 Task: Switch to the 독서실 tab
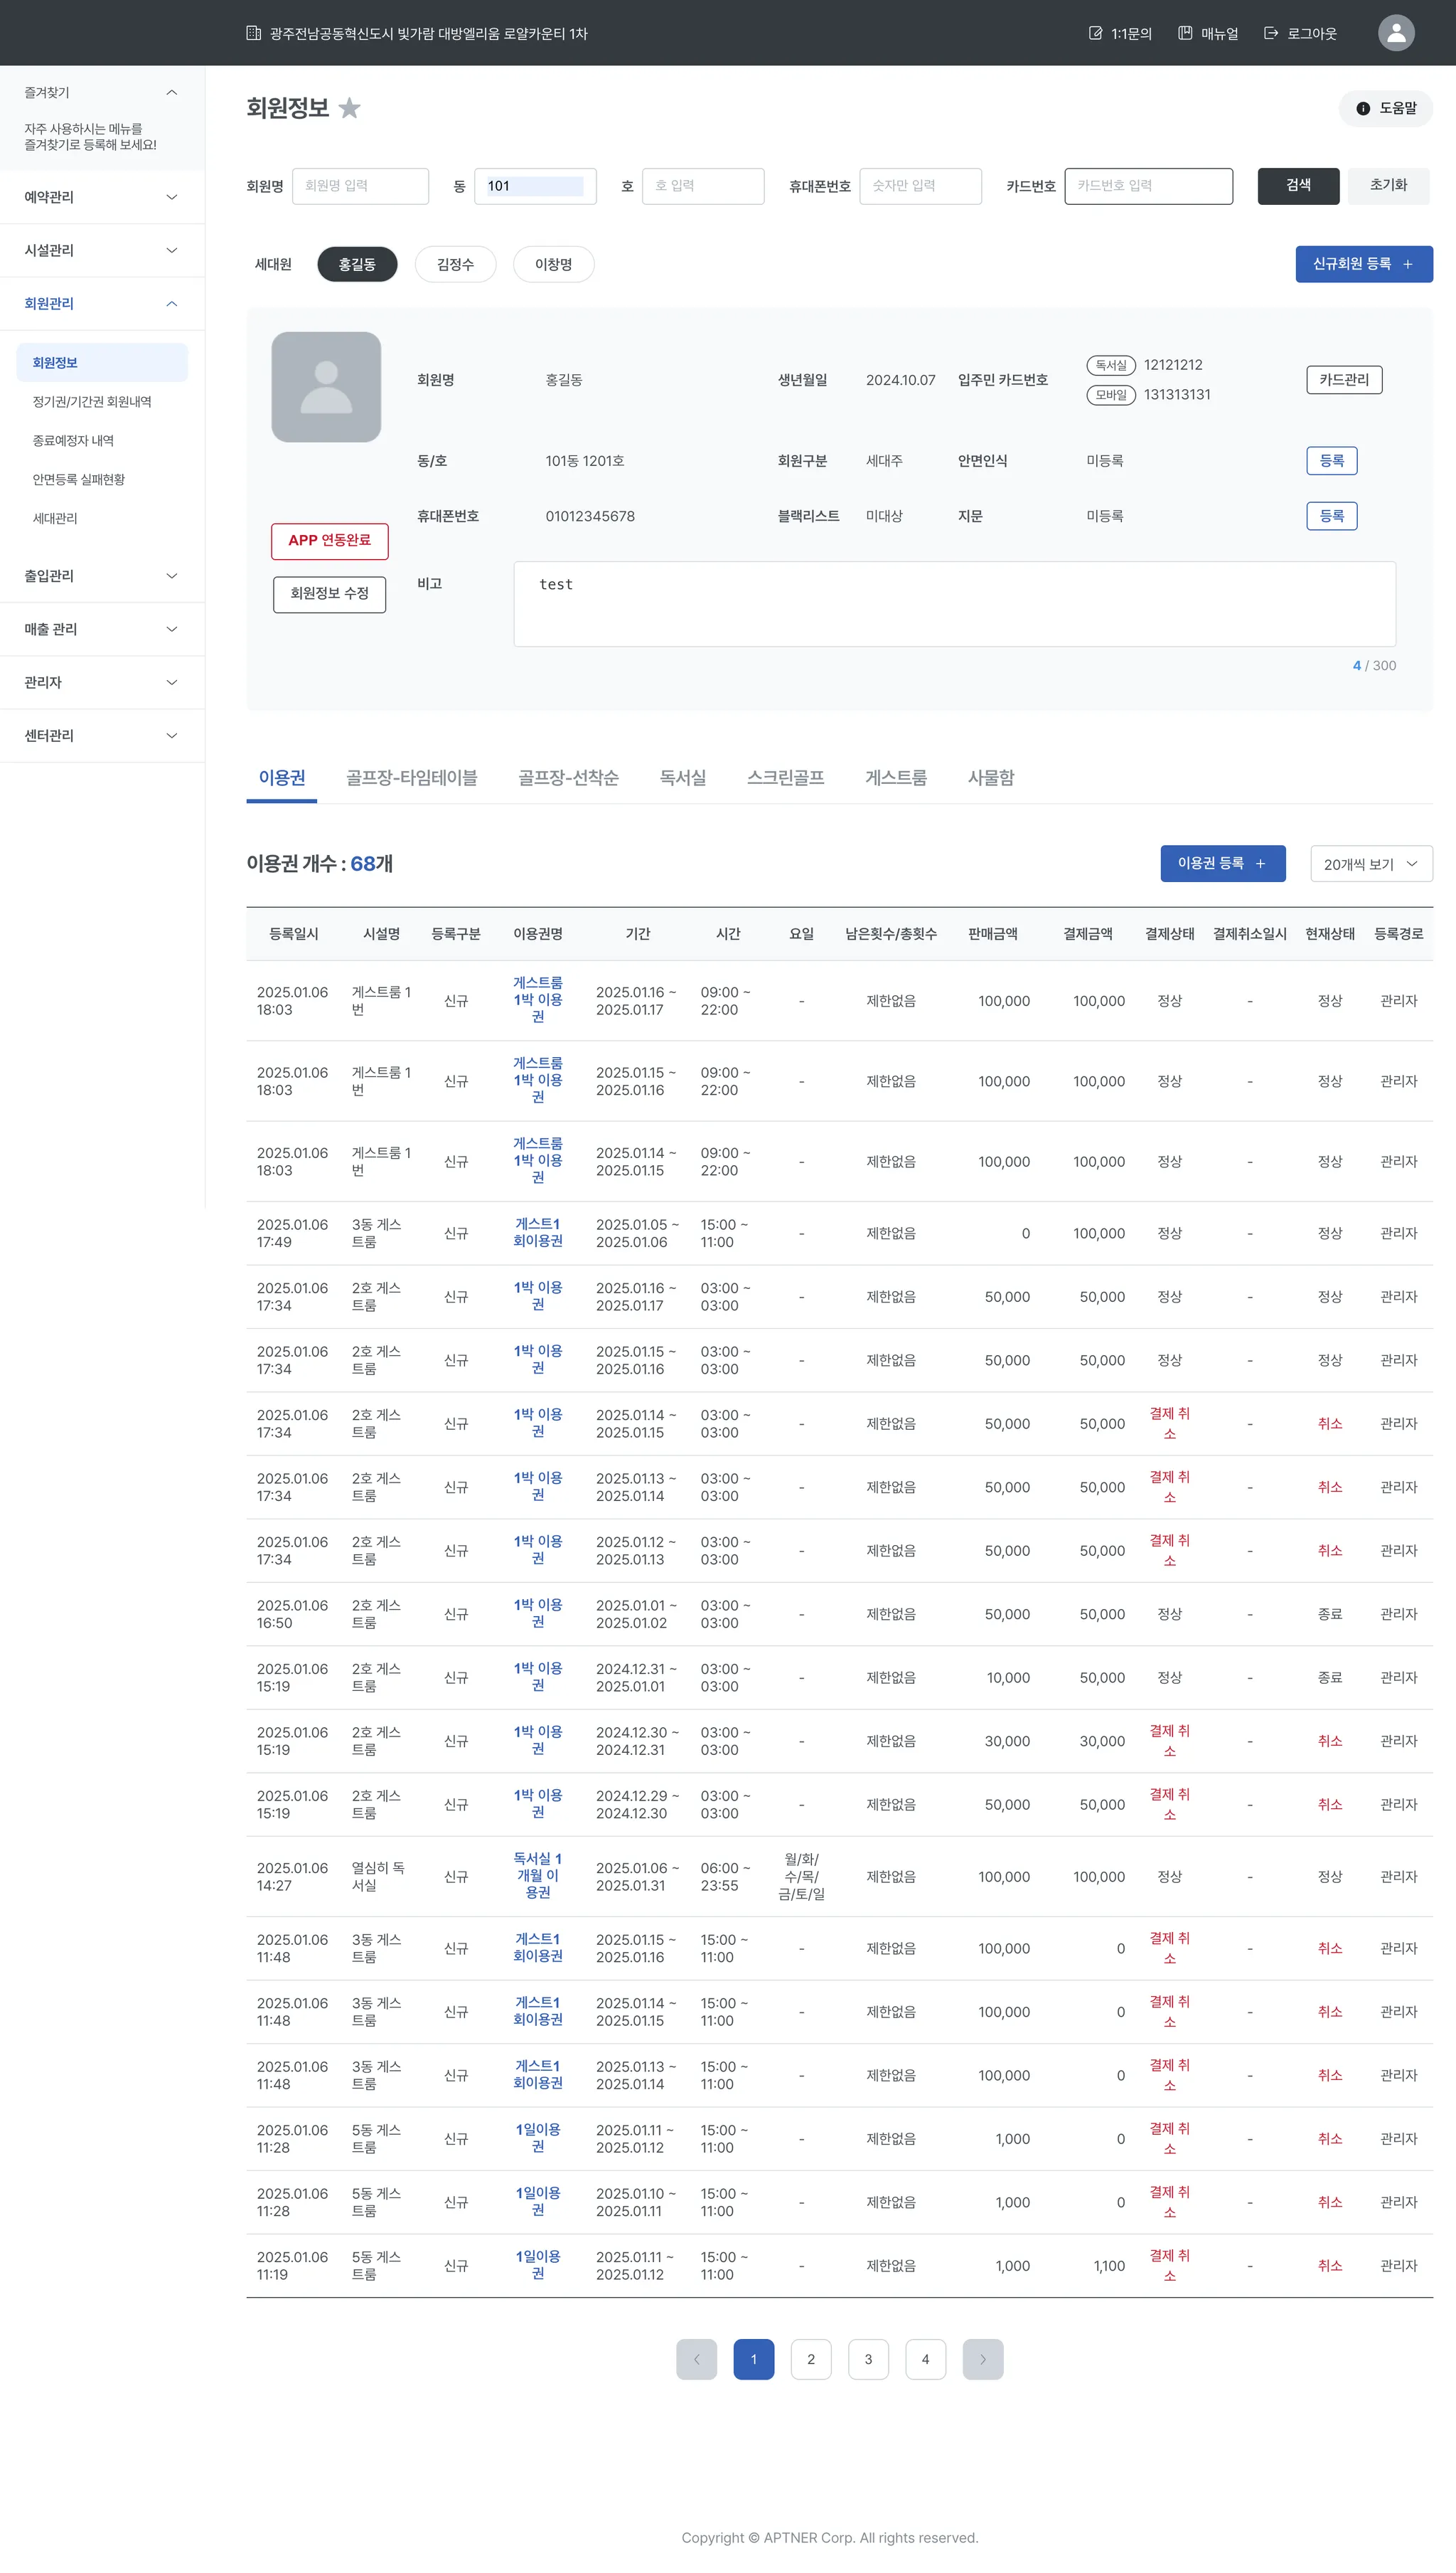tap(682, 778)
